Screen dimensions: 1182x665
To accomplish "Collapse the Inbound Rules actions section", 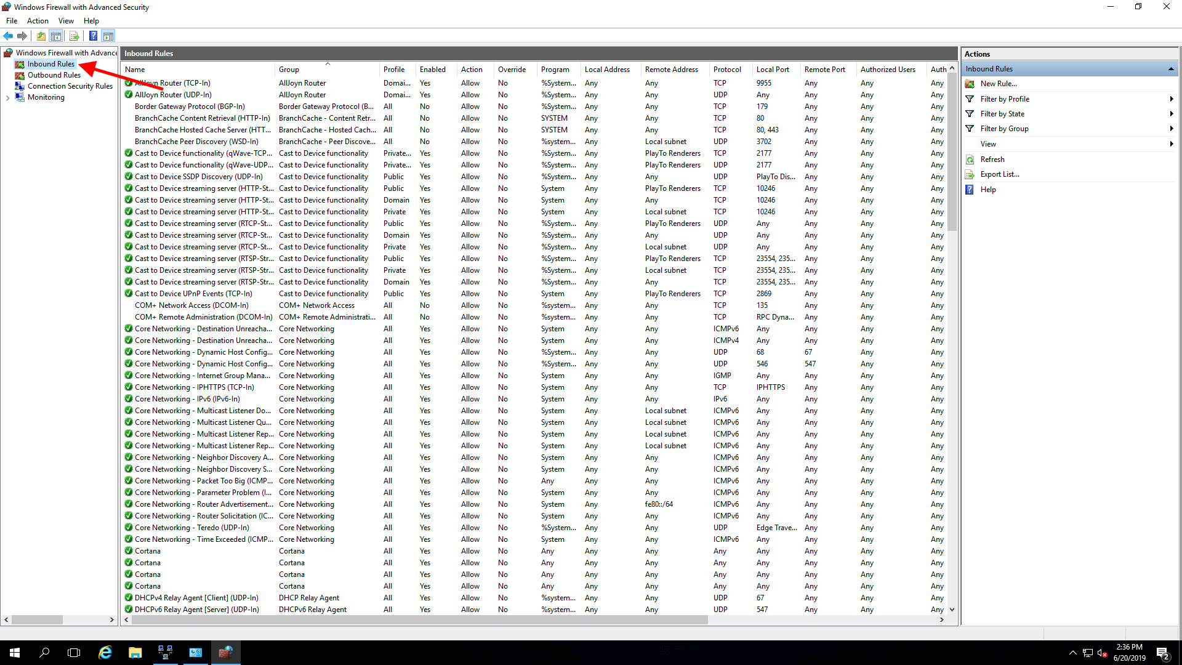I will coord(1171,69).
